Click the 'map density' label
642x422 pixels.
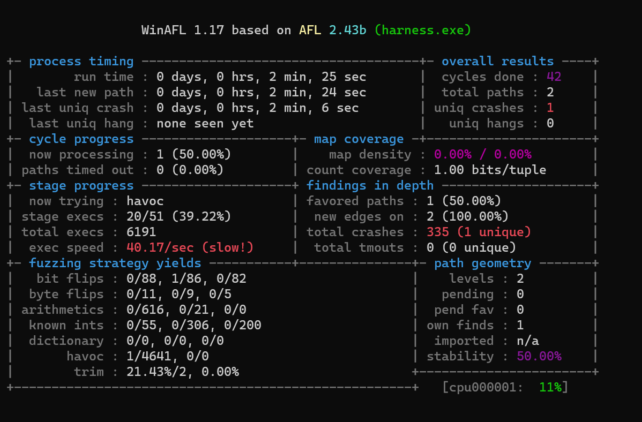pos(370,155)
